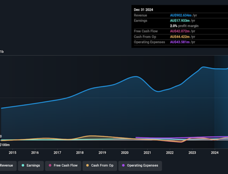Screen dimensions: 228x174
Task: Click the Revenue value AU$902.634m in tooltip
Action: (181, 15)
